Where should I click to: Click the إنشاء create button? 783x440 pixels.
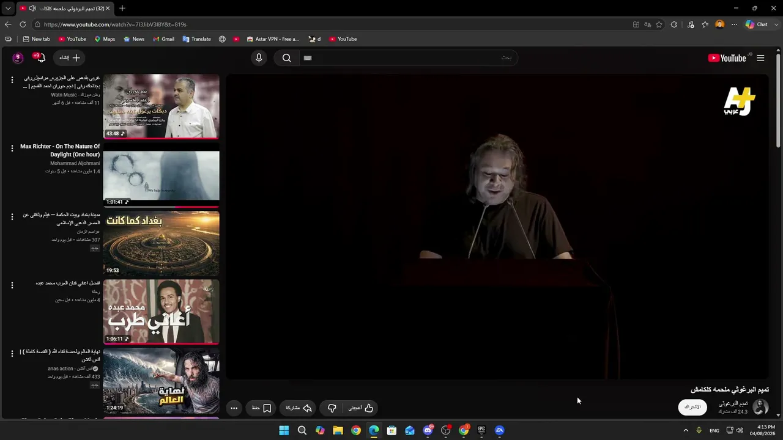click(x=70, y=57)
